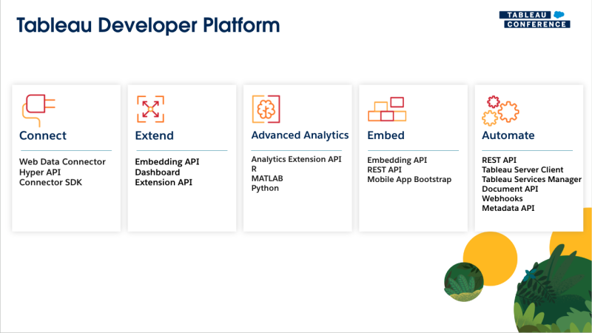Select Web Data Connector in the Connect card
Image resolution: width=592 pixels, height=333 pixels.
coord(62,161)
